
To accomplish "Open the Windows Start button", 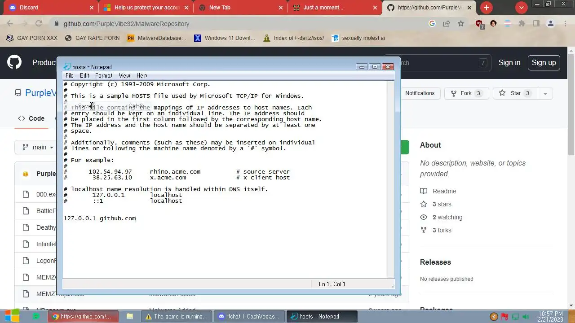I will 12,316.
